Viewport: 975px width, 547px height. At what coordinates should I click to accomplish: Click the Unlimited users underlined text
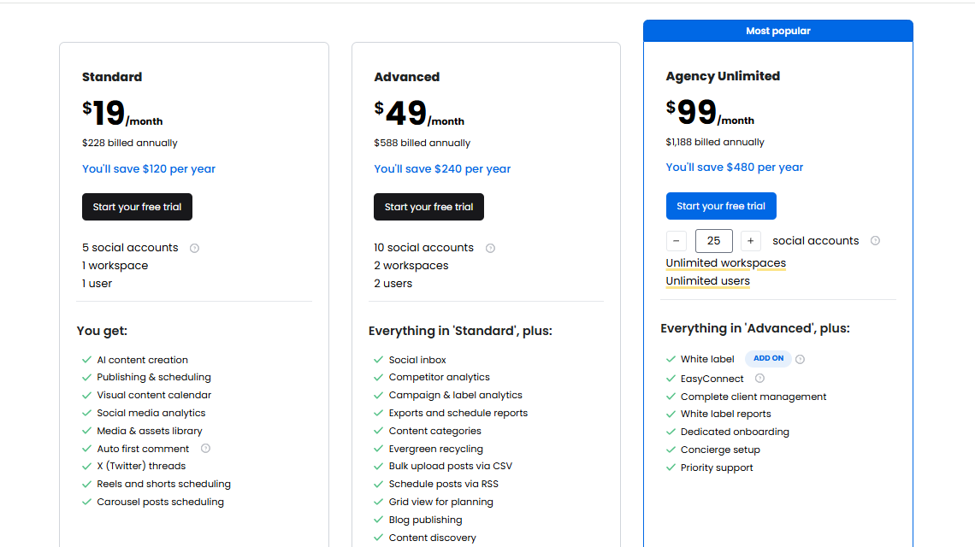(708, 281)
